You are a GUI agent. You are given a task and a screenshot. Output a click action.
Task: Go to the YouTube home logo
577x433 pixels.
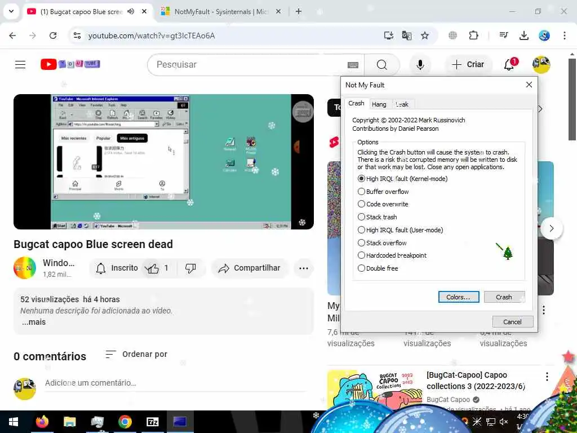coord(70,64)
